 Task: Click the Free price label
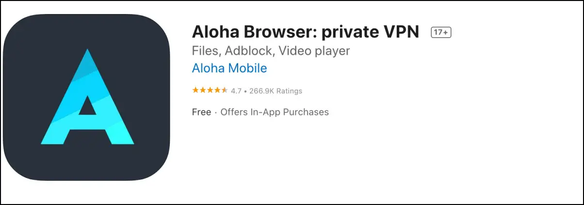(x=201, y=112)
